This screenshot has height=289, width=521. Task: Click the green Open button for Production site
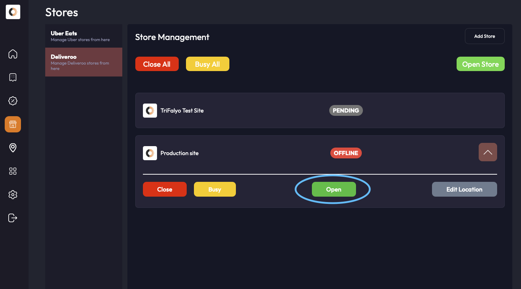click(x=334, y=189)
